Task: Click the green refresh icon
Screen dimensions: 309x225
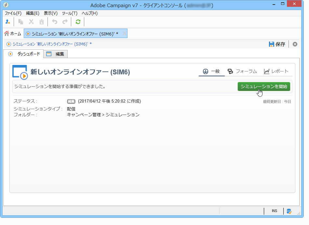Action: click(78, 22)
